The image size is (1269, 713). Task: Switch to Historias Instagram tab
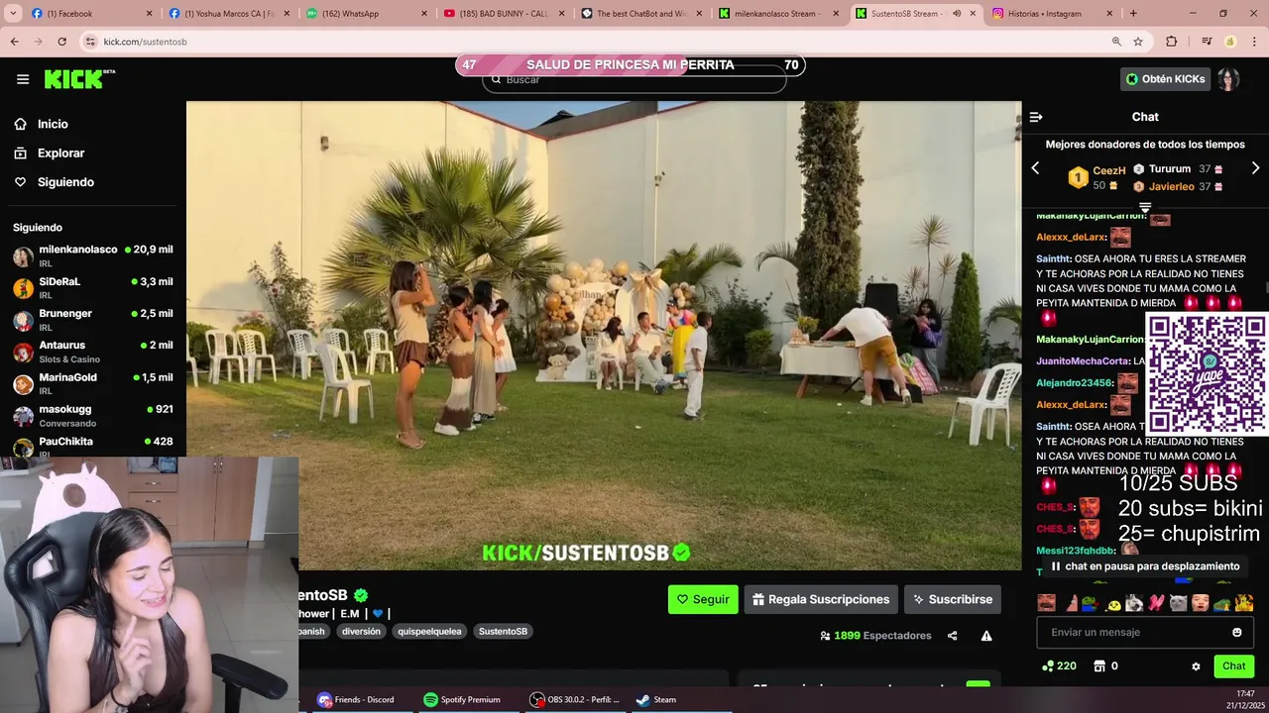pos(1051,14)
